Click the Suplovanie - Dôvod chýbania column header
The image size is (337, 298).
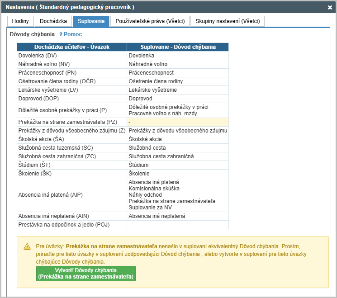coord(178,47)
